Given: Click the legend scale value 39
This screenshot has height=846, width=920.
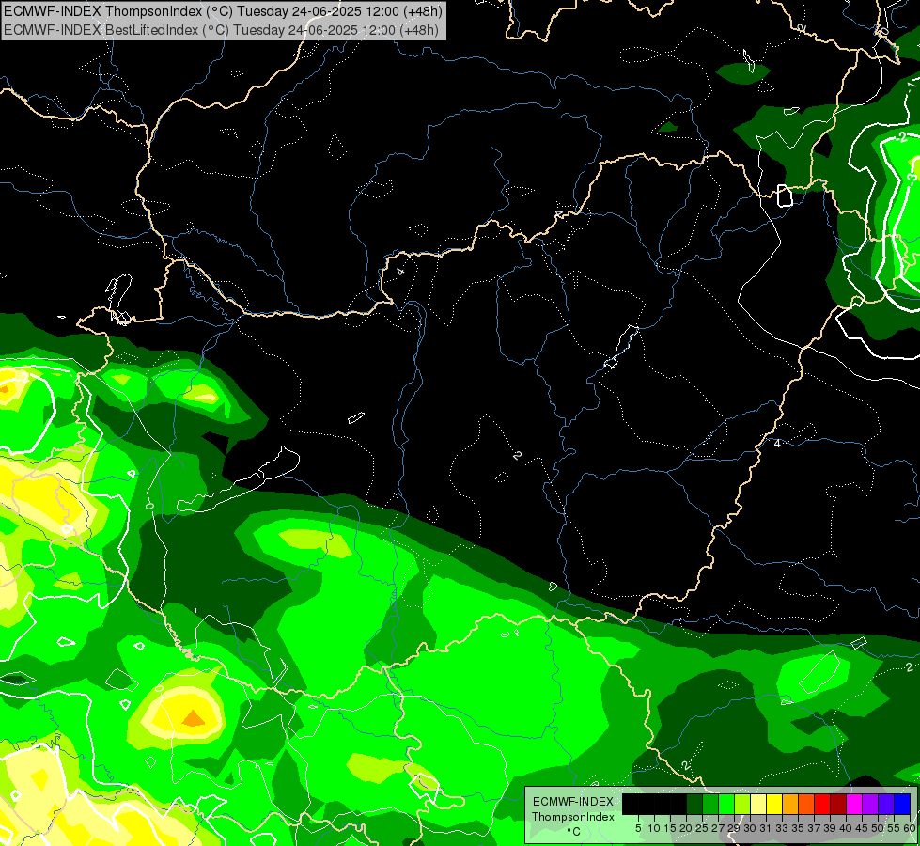Looking at the screenshot, I should pyautogui.click(x=830, y=828).
